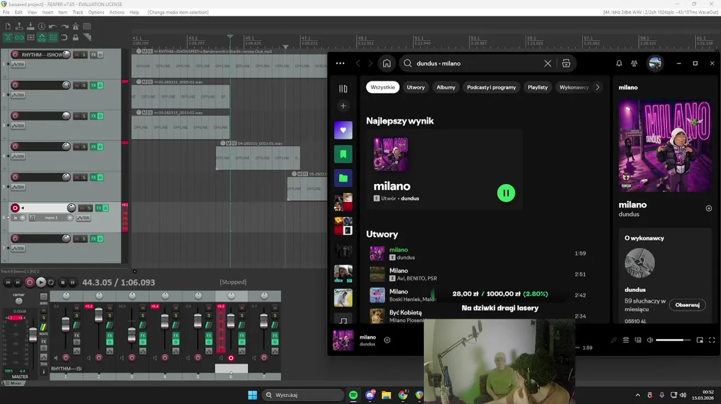Select the Playlisty filter chip in Spotify
This screenshot has height=404, width=721.
538,88
